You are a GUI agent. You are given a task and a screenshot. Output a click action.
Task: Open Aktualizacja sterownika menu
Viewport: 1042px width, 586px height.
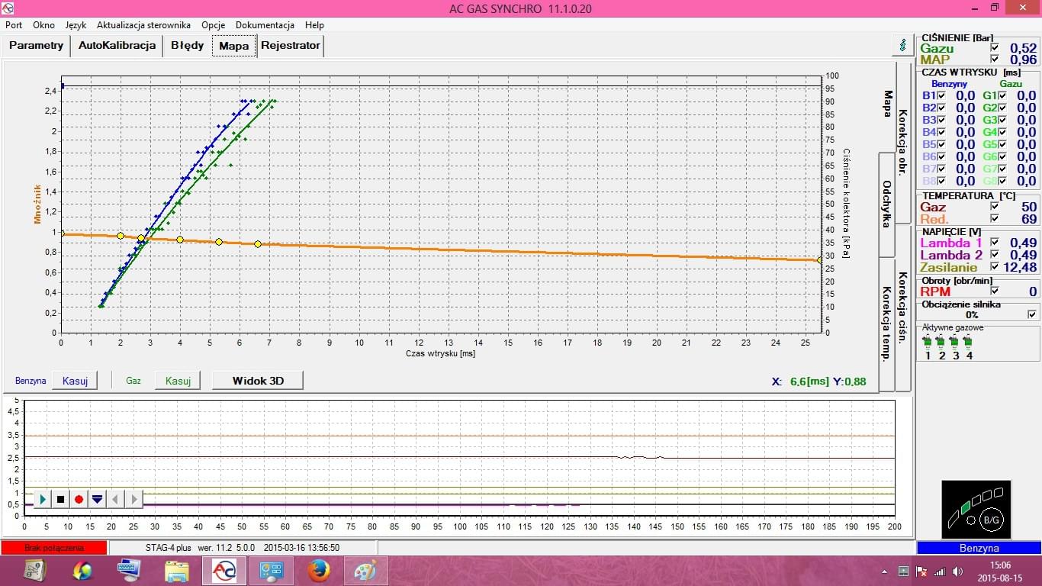pyautogui.click(x=143, y=25)
